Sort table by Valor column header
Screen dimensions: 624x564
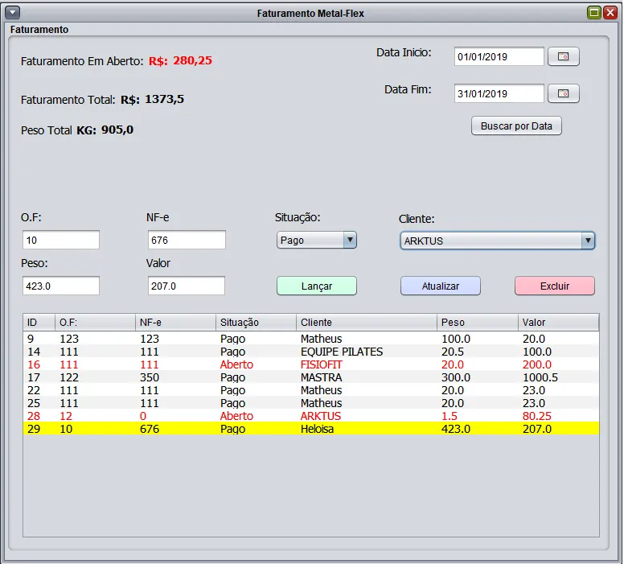point(558,323)
